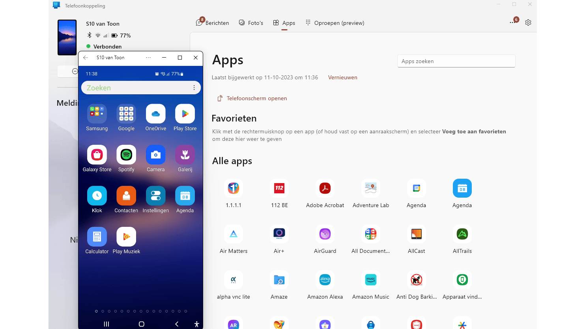Viewport: 585px width, 329px height.
Task: Launch Adobe Acrobat from the app list
Action: pos(325,189)
